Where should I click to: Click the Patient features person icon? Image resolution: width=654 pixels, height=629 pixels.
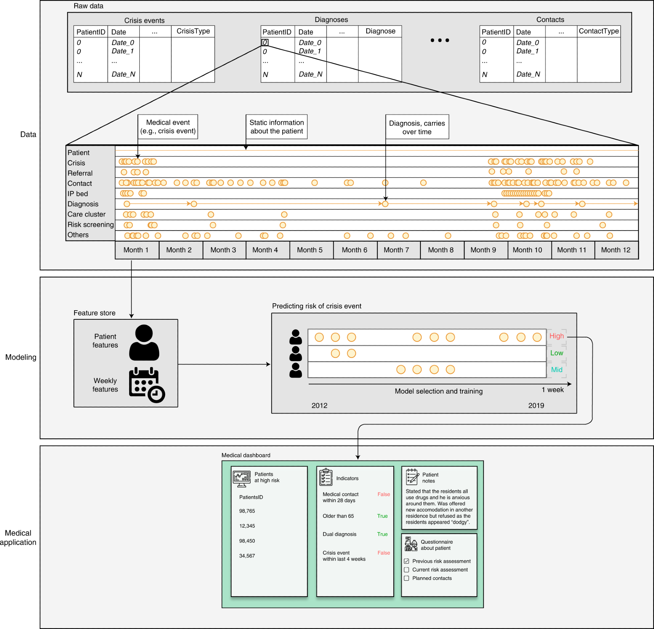[144, 343]
